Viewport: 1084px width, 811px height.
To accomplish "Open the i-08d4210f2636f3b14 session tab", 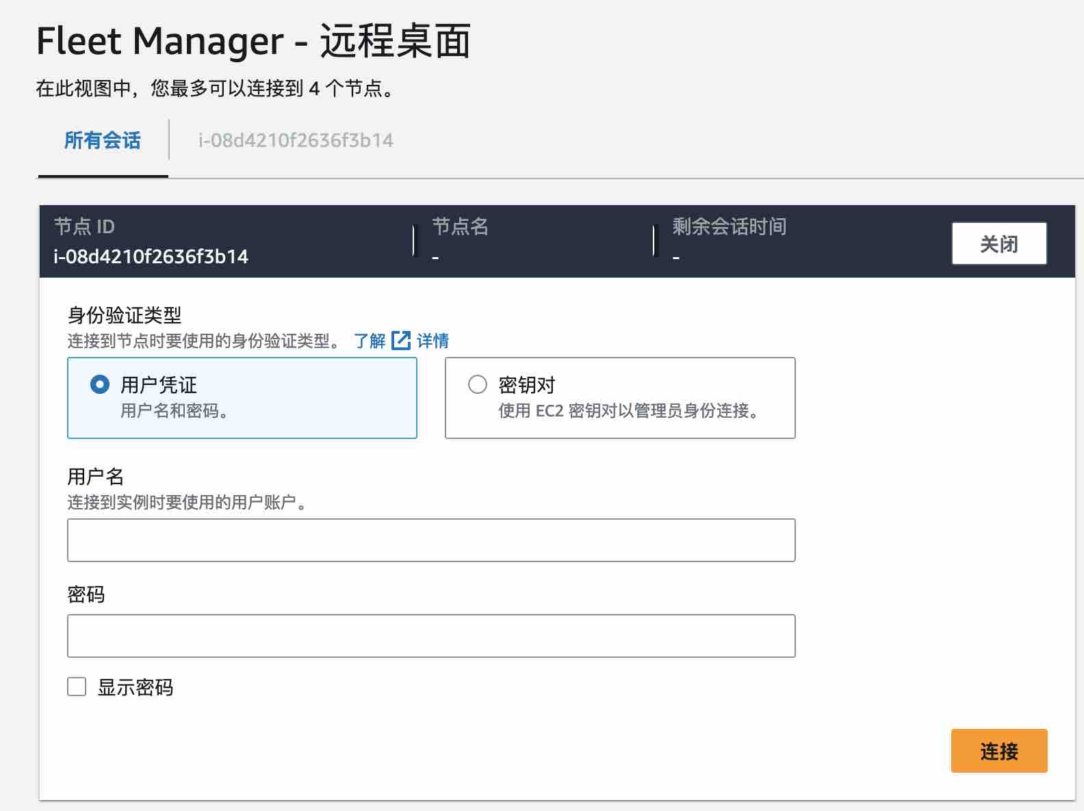I will 296,140.
